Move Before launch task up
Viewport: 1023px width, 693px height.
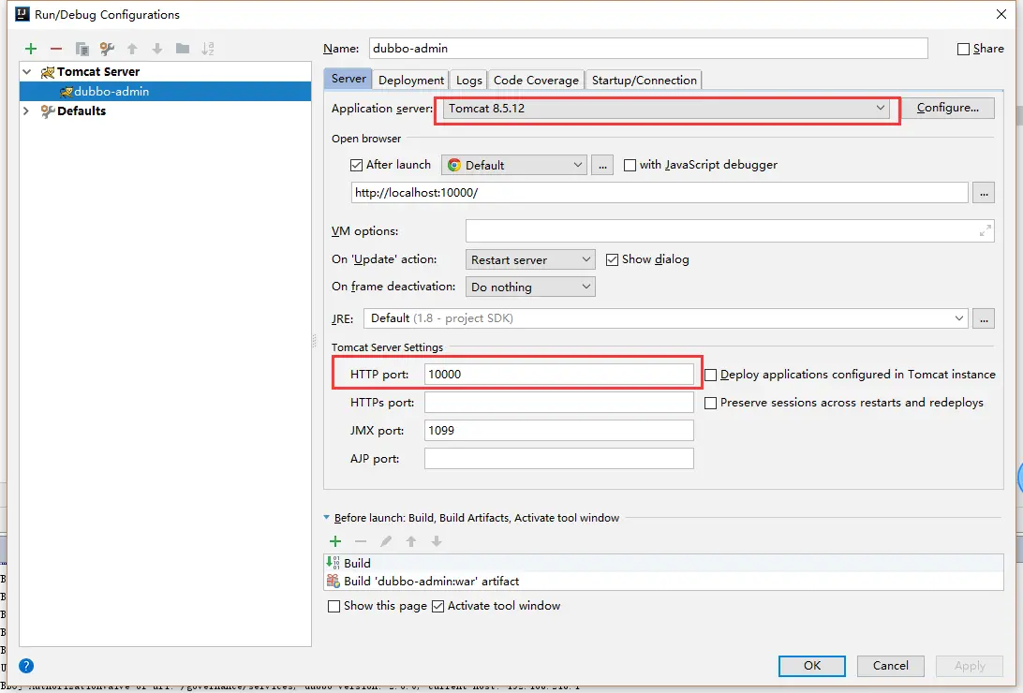tap(411, 541)
